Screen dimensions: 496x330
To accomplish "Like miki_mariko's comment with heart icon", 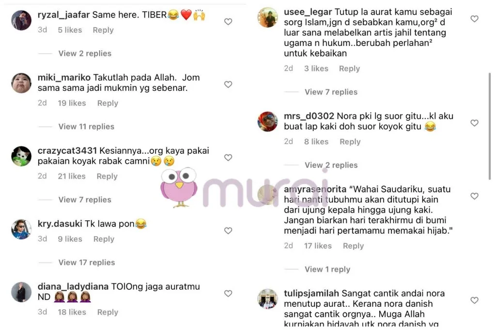I will (228, 84).
